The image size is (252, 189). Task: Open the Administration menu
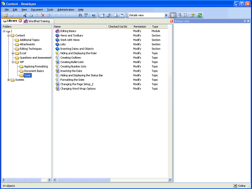pyautogui.click(x=66, y=9)
